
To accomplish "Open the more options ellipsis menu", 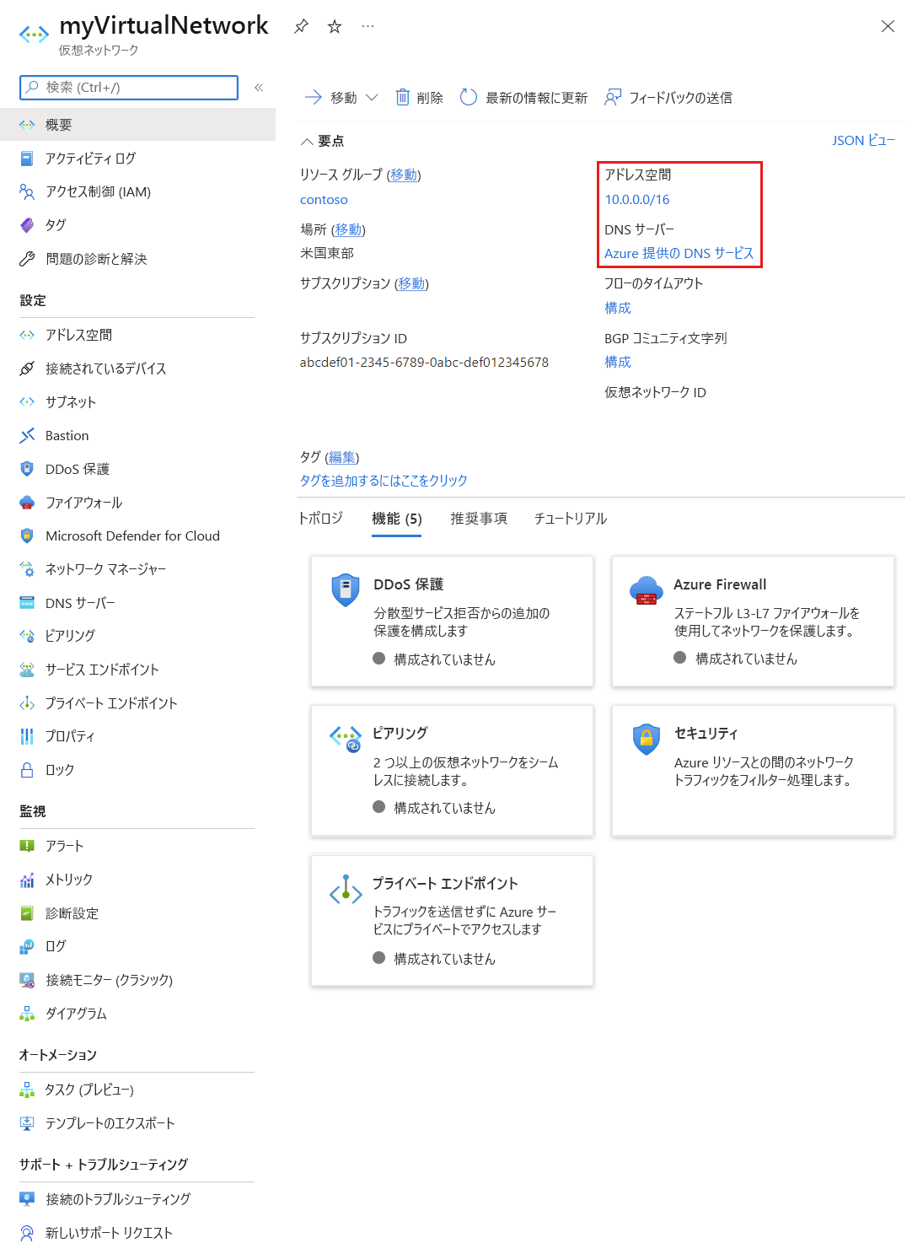I will point(368,26).
